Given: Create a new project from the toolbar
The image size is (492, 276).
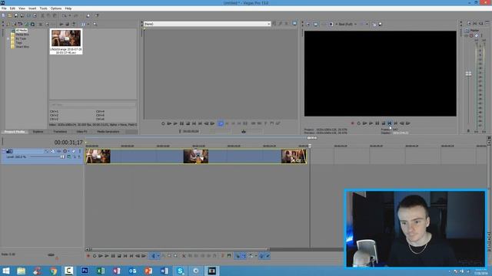Looking at the screenshot, I should pyautogui.click(x=3, y=15).
